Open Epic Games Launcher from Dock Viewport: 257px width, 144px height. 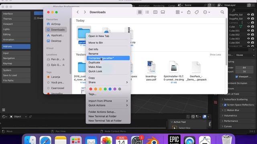[174, 140]
